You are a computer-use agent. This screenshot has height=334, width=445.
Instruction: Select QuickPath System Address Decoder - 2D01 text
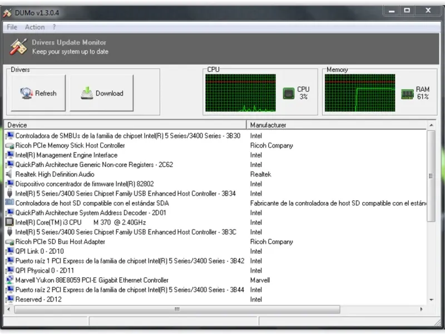pyautogui.click(x=91, y=213)
